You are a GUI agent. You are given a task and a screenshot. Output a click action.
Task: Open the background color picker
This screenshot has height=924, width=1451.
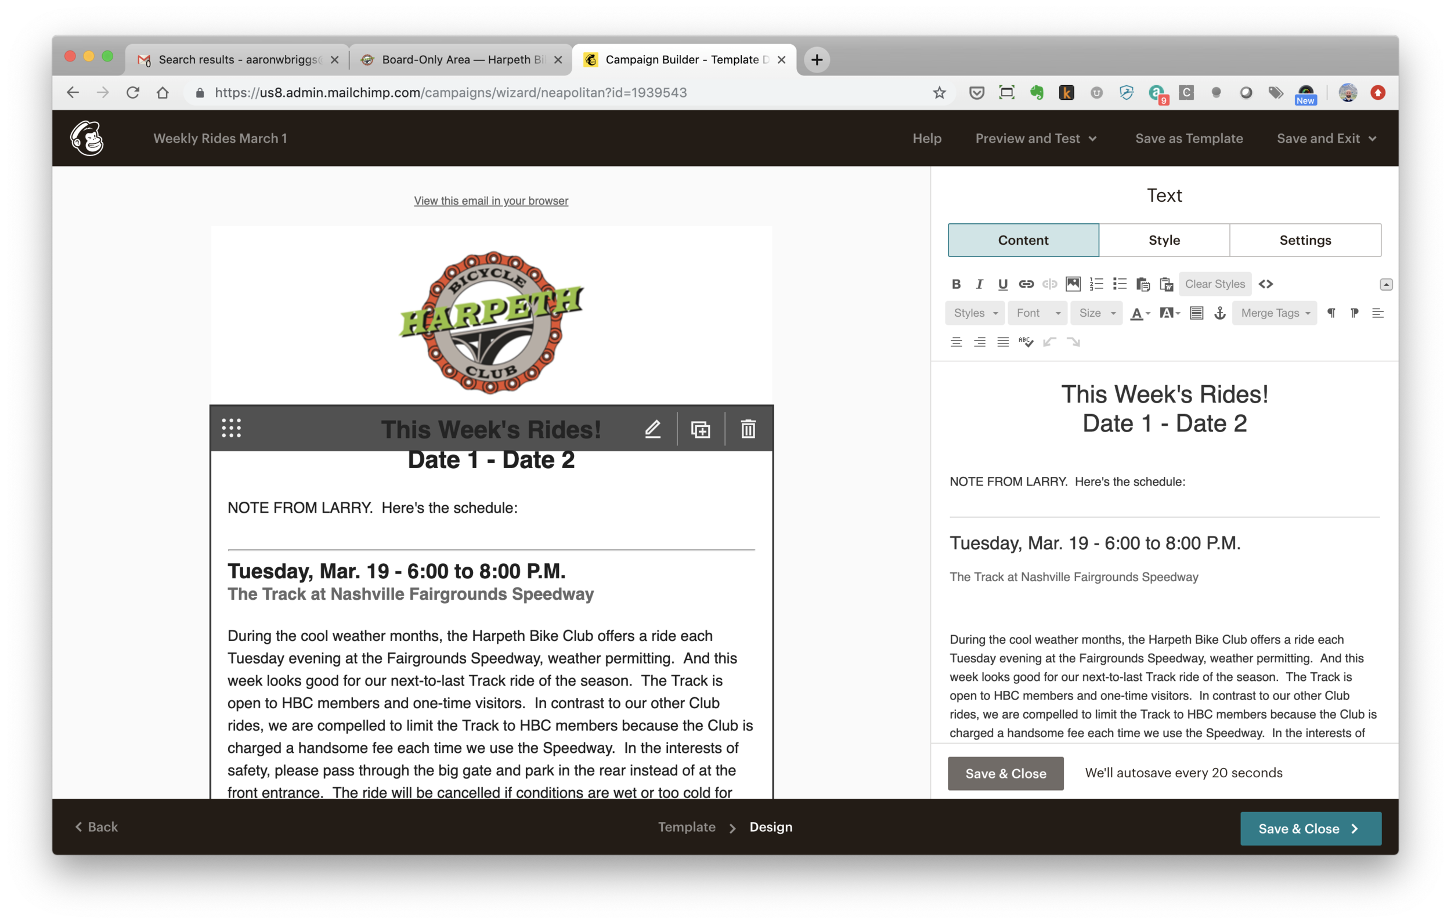click(x=1170, y=313)
